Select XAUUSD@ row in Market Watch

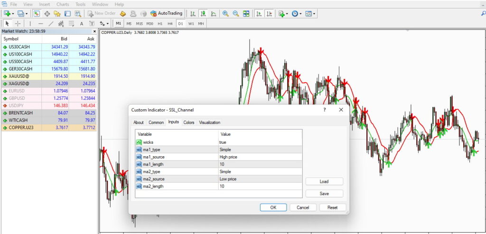click(48, 76)
